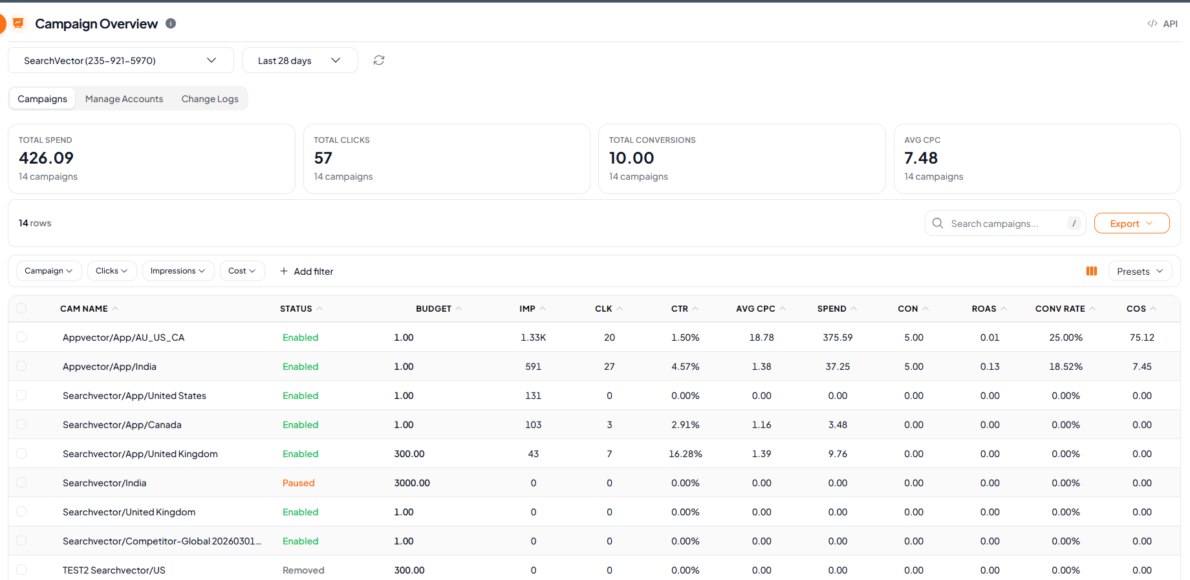Expand the Clicks filter dropdown

(112, 271)
